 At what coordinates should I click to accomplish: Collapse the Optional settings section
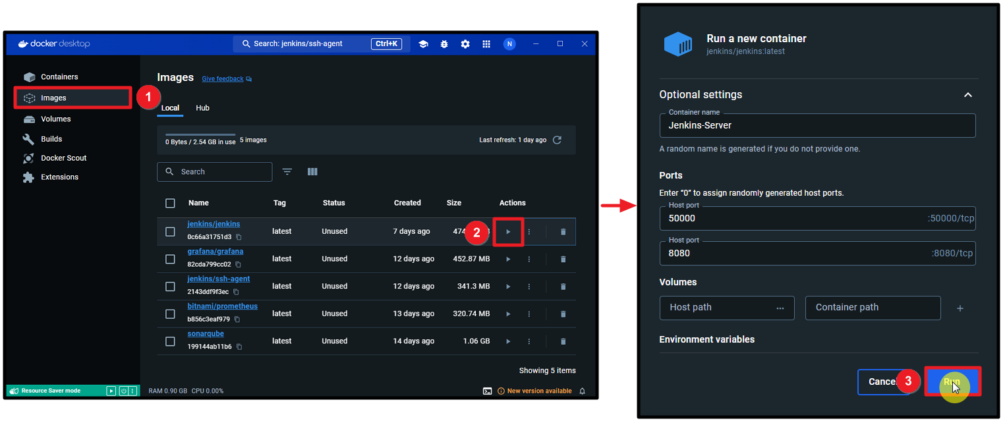968,95
